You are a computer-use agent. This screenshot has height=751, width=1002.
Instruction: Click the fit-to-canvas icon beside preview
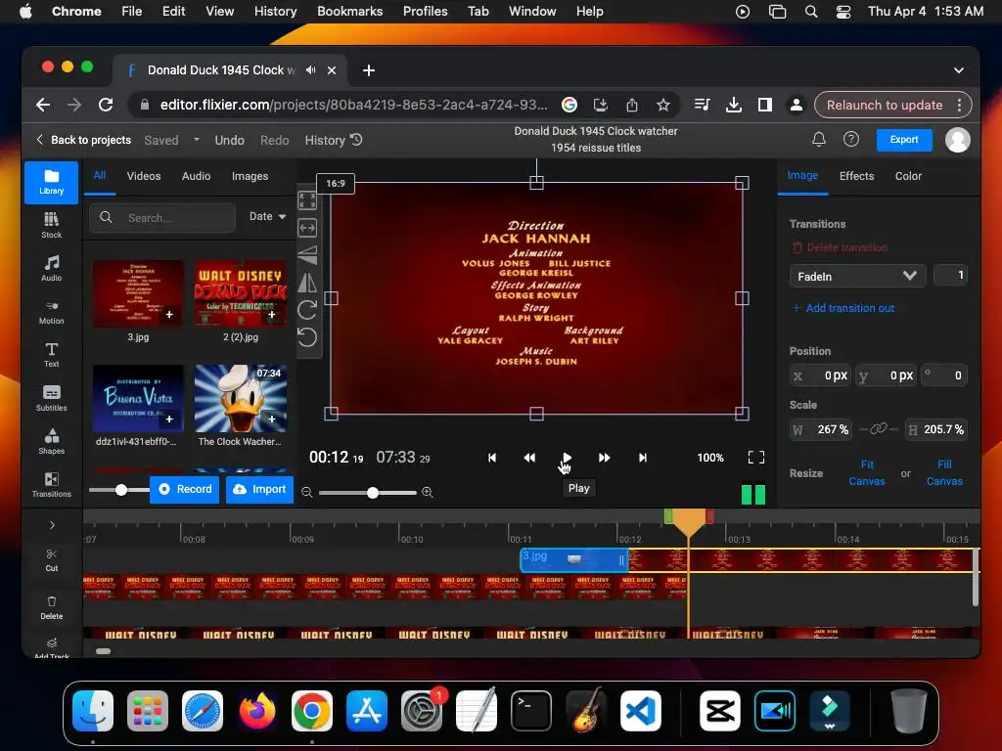click(307, 200)
